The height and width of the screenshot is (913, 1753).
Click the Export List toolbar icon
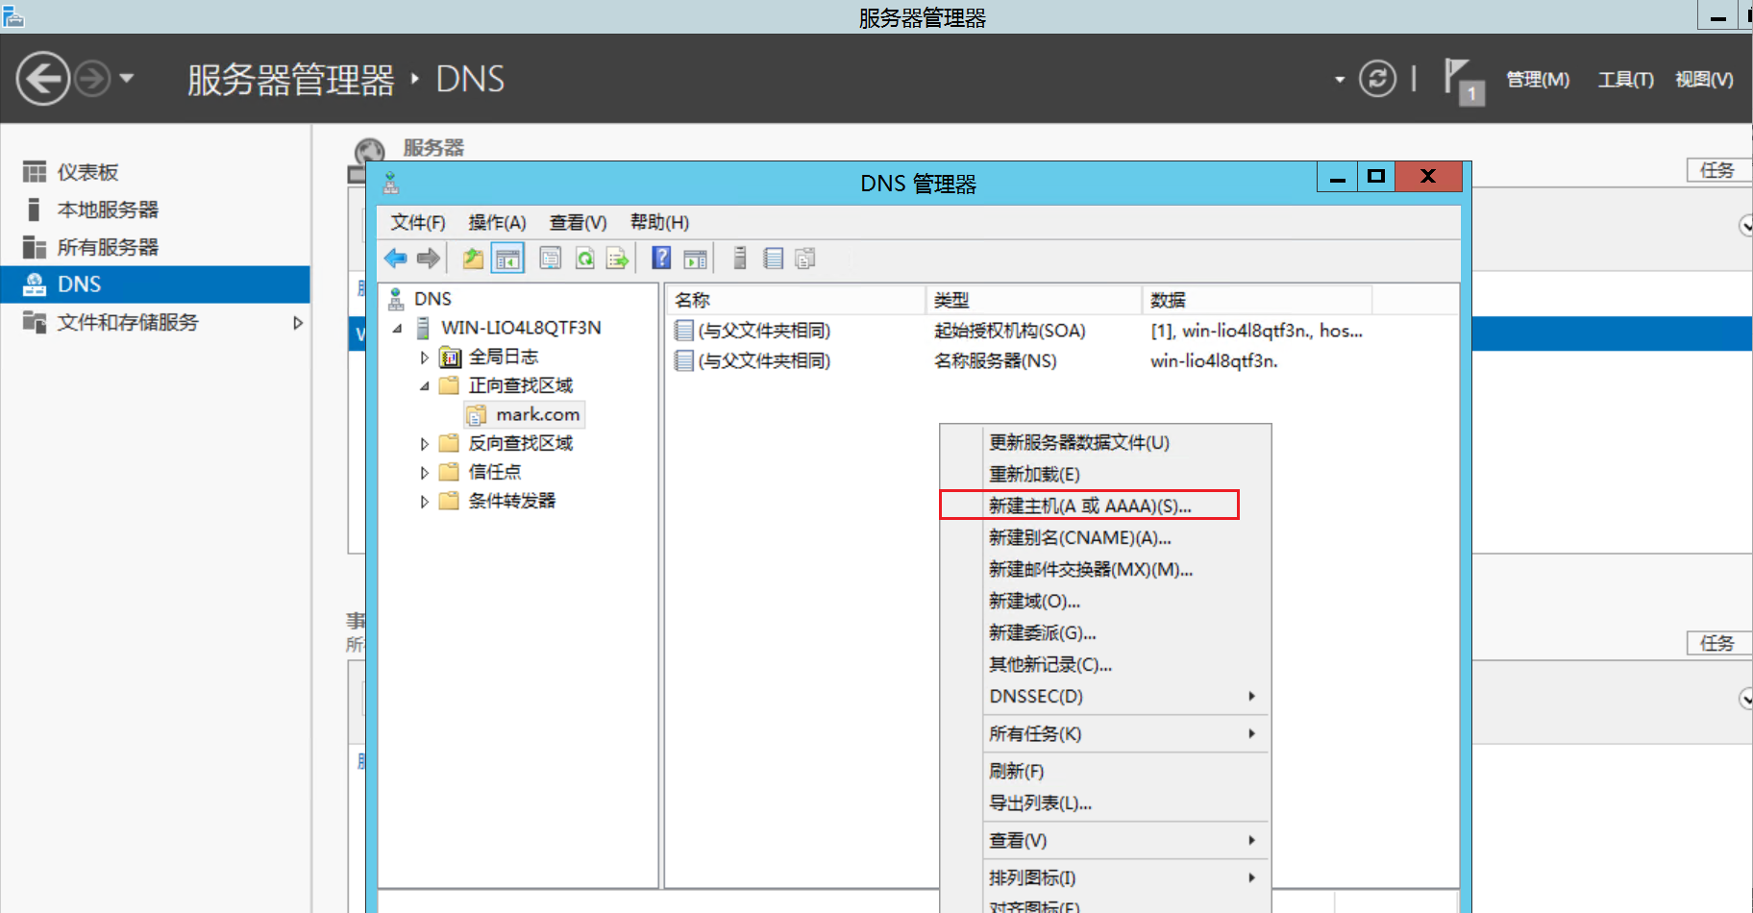click(x=617, y=258)
